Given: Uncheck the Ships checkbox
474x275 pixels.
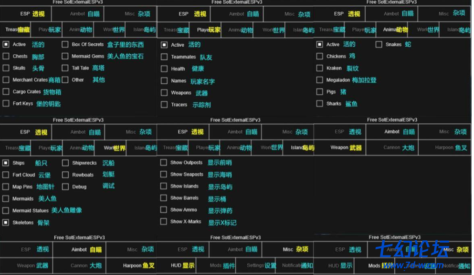Looking at the screenshot, I should pyautogui.click(x=5, y=163).
